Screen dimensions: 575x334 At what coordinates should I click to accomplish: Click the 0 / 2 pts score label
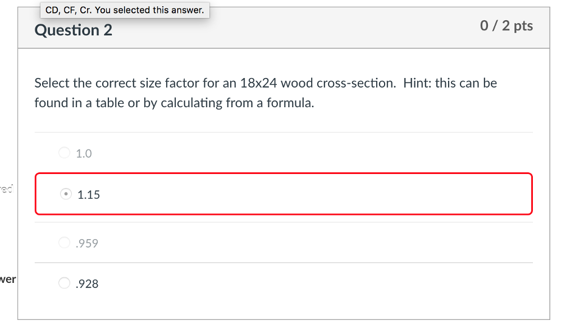(x=506, y=25)
